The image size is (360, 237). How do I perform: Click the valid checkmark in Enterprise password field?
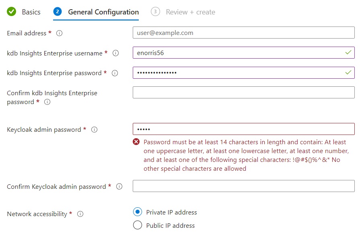(x=348, y=72)
